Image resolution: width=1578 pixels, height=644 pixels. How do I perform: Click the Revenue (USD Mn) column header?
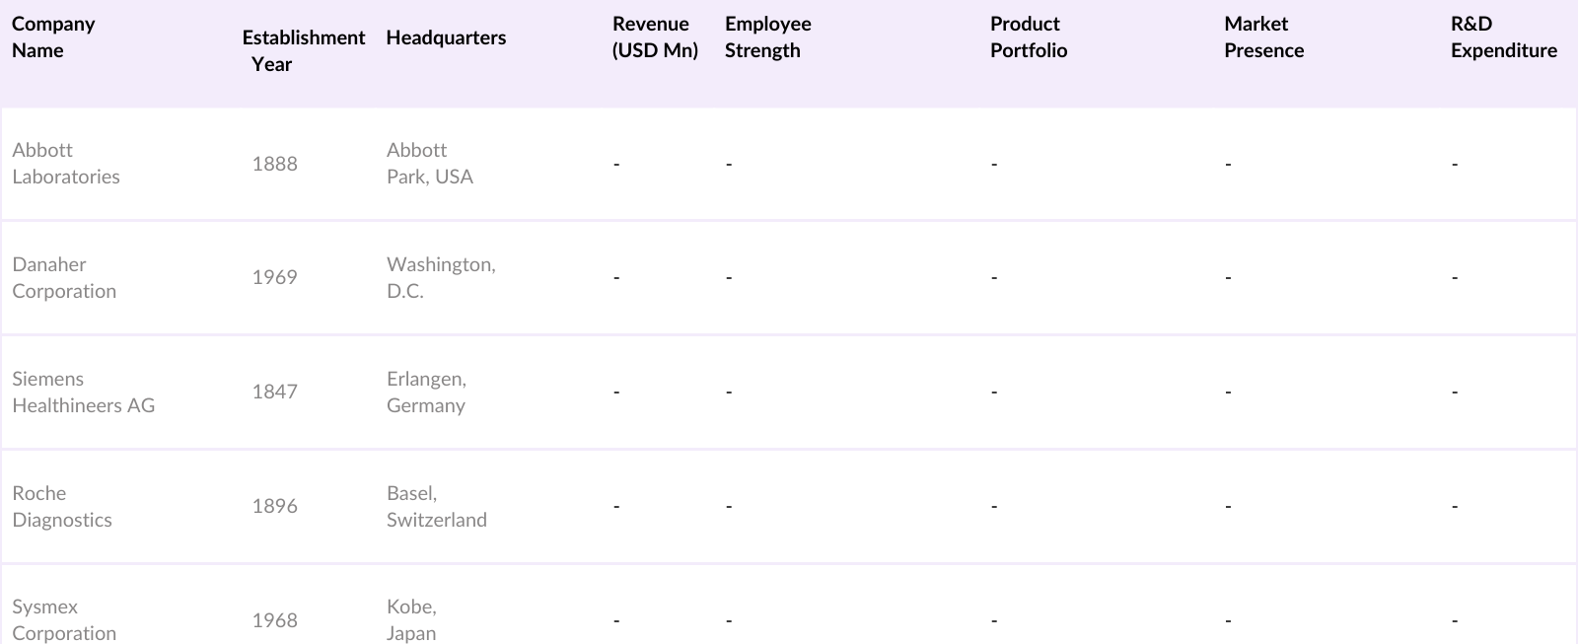(655, 37)
